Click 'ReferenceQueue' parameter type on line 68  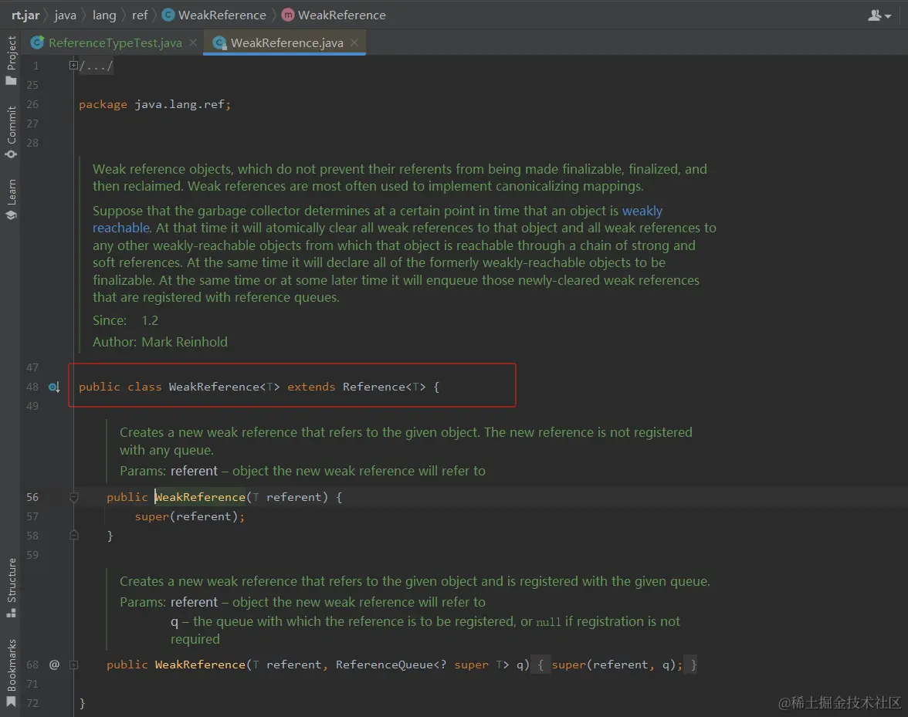point(385,665)
